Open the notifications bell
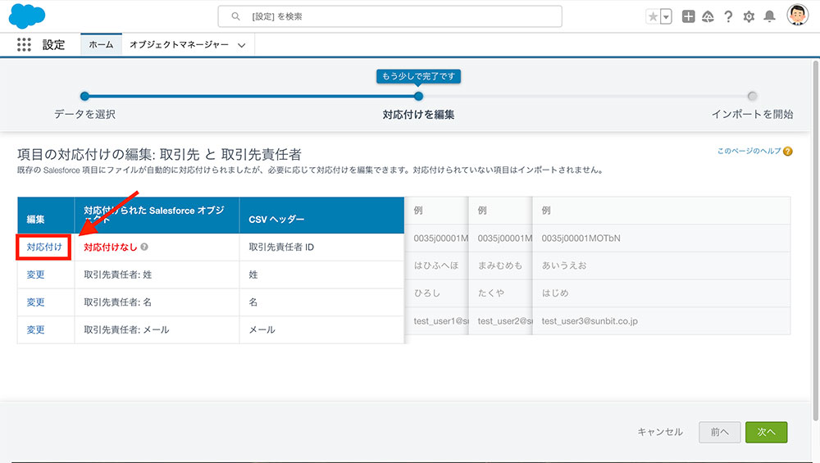 769,16
